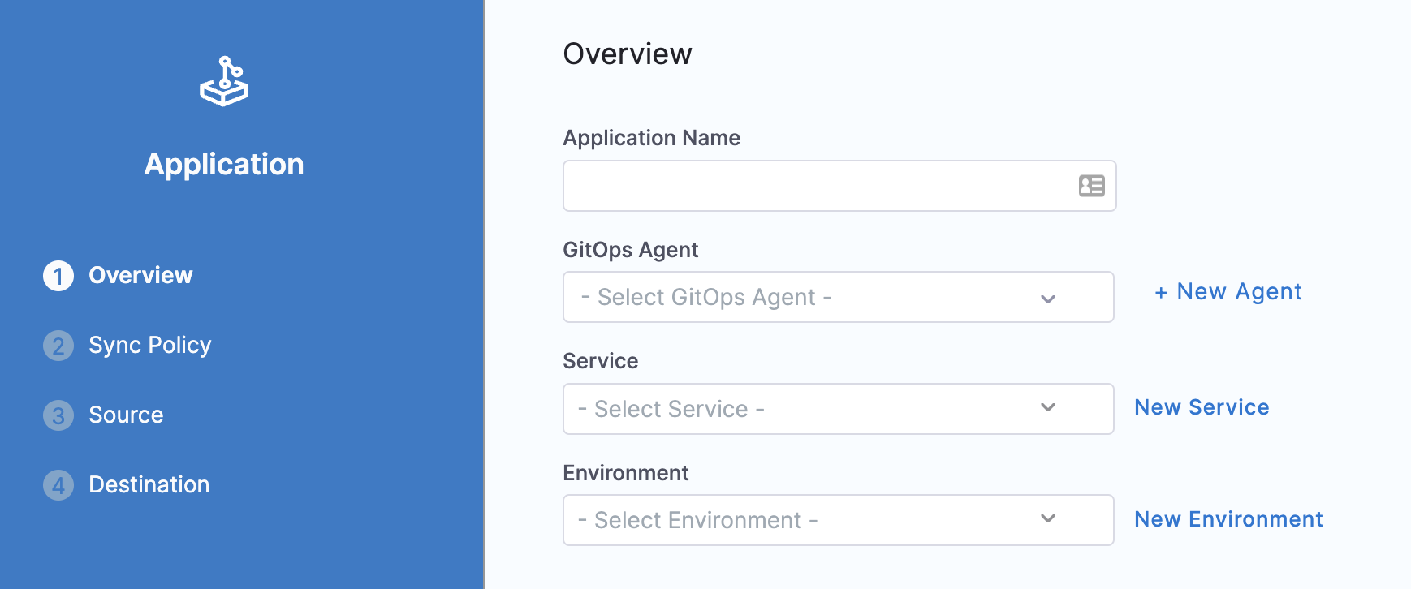The height and width of the screenshot is (589, 1411).
Task: Click the Service dropdown chevron arrow
Action: 1048,407
